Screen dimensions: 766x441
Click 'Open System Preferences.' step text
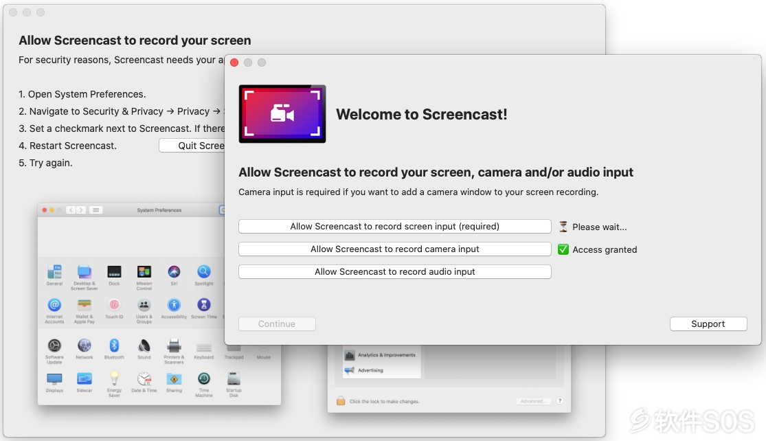click(x=87, y=94)
